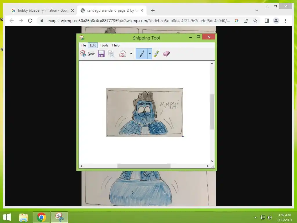Viewport: 297px width, 223px height.
Task: Open the Tools menu in Snipping Tool
Action: click(x=104, y=45)
